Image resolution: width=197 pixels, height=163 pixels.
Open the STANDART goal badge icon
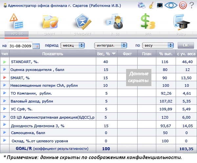pyautogui.click(x=83, y=21)
